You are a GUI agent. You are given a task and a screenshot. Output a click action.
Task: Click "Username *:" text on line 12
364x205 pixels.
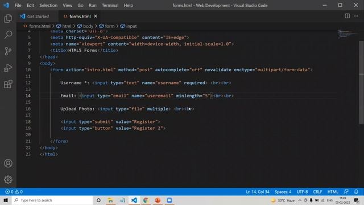(75, 83)
